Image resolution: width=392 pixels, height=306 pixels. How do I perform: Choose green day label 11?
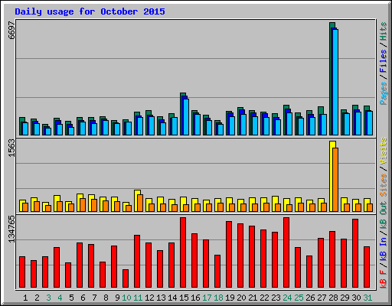(138, 298)
